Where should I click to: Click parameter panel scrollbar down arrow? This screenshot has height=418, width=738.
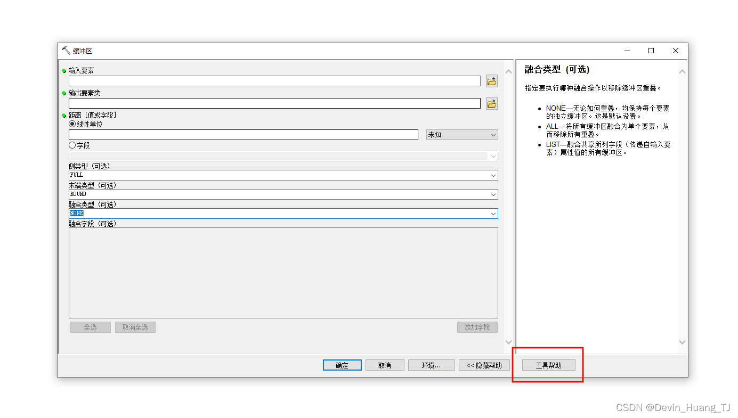508,342
